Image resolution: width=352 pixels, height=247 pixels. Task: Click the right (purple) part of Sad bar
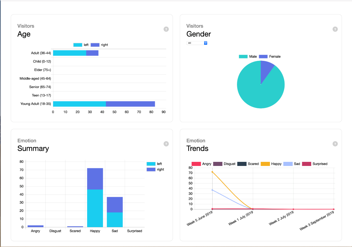click(115, 205)
